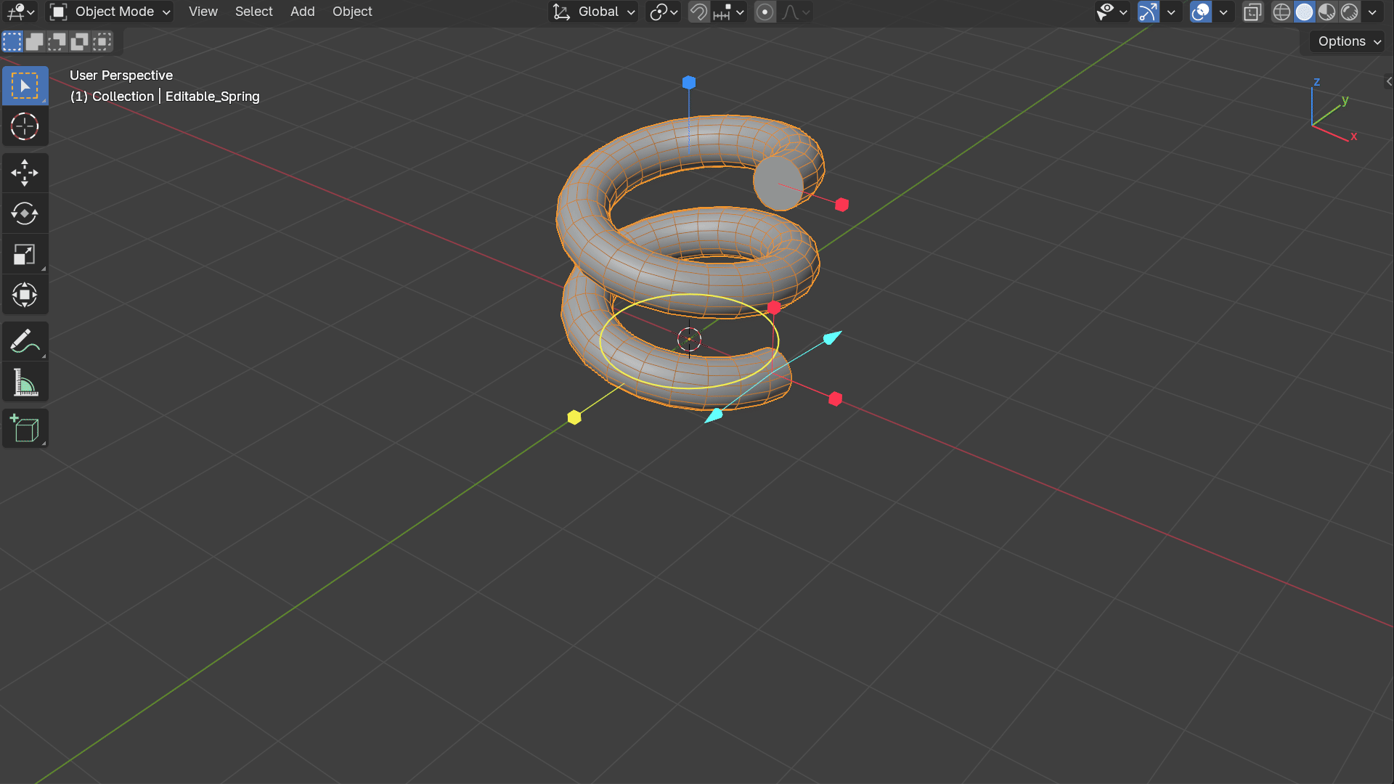Activate the Rotate tool
This screenshot has width=1394, height=784.
25,213
